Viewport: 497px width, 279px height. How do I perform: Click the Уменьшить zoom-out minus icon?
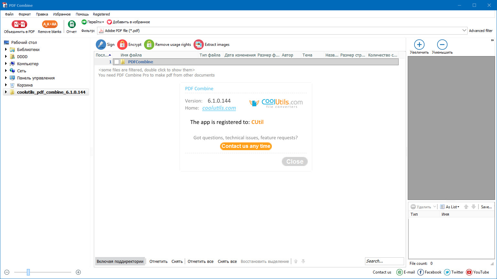click(x=442, y=45)
